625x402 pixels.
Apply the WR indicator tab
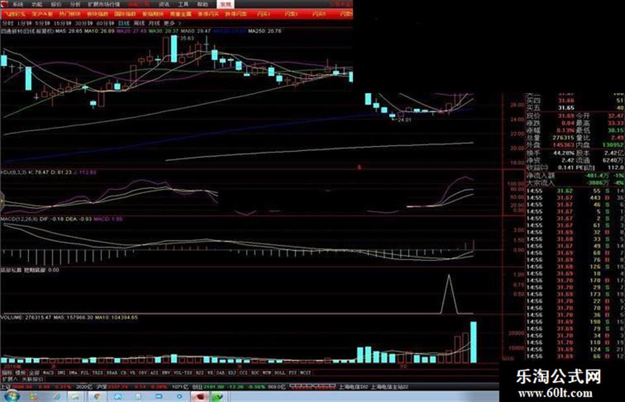point(210,373)
